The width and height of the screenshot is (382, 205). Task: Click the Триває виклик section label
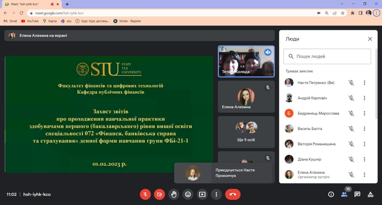point(299,71)
